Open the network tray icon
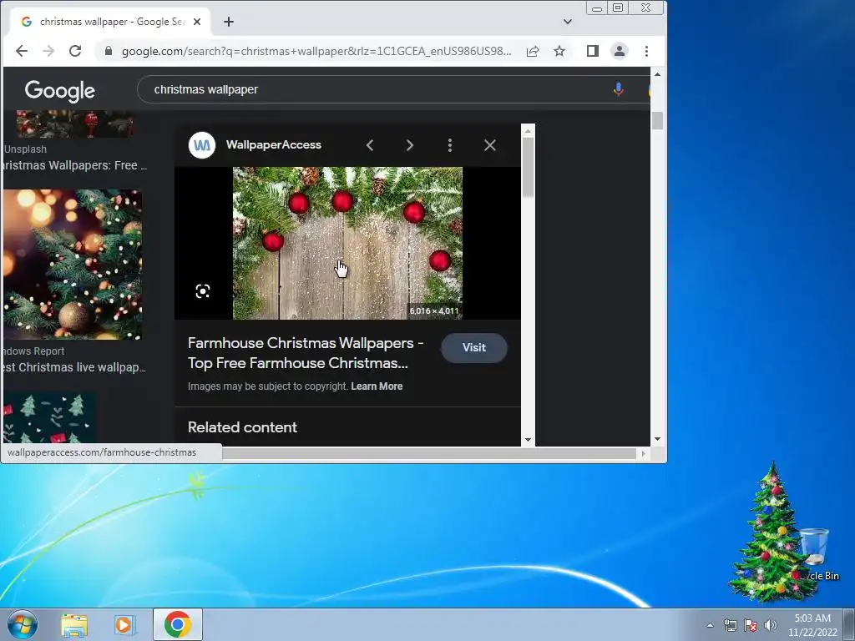Viewport: 855px width, 641px height. (730, 625)
